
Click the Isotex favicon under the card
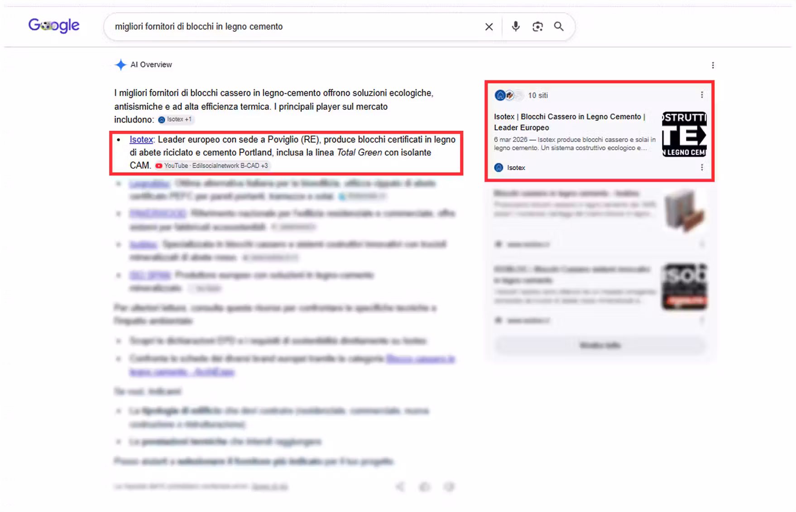coord(499,167)
